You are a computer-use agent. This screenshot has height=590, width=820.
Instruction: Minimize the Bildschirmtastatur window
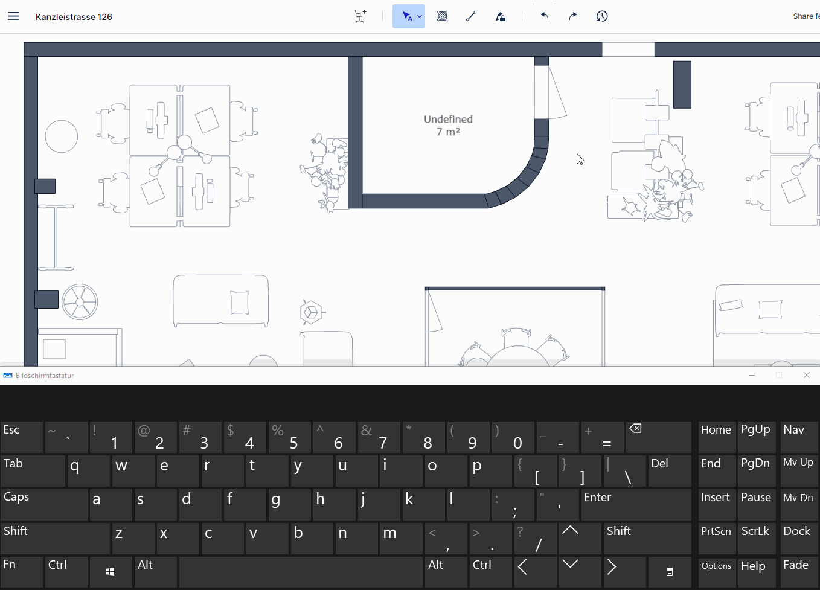(752, 375)
